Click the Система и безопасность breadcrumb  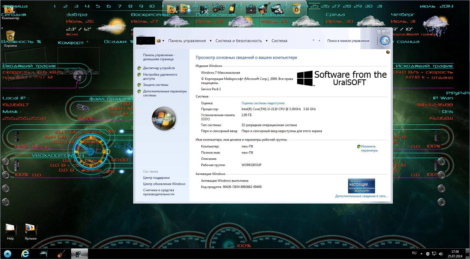coord(239,41)
